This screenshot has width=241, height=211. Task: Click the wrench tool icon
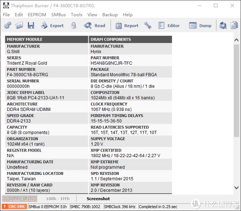(147, 25)
